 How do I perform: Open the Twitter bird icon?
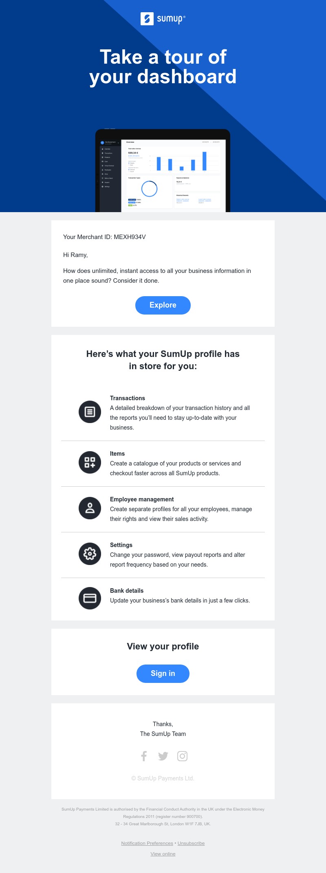(x=163, y=756)
